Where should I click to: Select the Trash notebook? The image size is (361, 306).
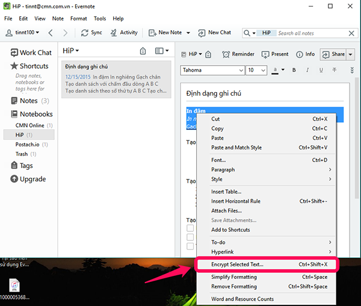[x=29, y=154]
